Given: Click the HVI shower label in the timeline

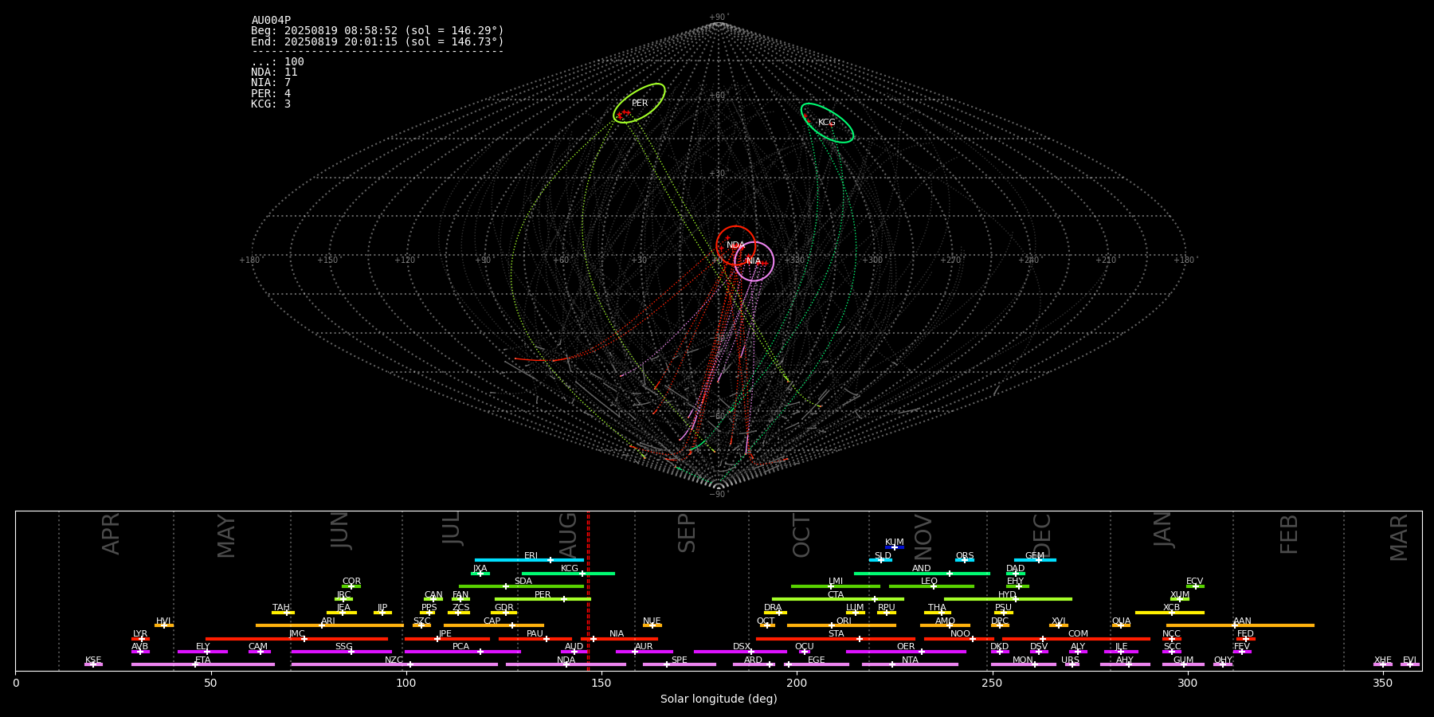Looking at the screenshot, I should (x=163, y=621).
